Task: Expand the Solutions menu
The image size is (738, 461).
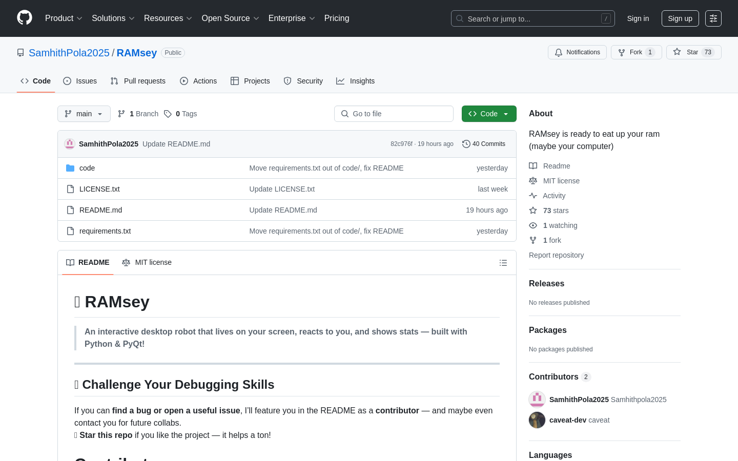Action: point(113,18)
